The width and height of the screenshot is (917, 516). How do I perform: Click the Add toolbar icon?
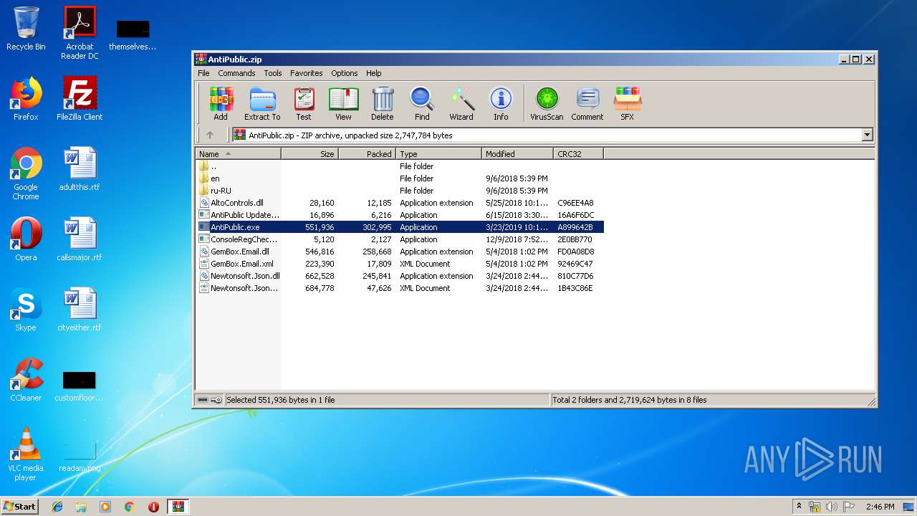[221, 104]
